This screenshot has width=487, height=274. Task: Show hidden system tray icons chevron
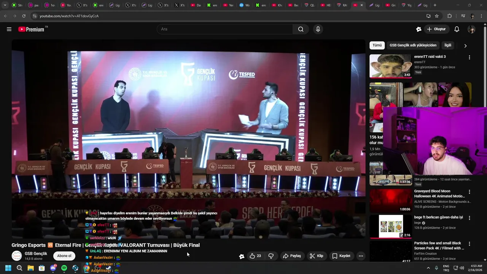428,268
